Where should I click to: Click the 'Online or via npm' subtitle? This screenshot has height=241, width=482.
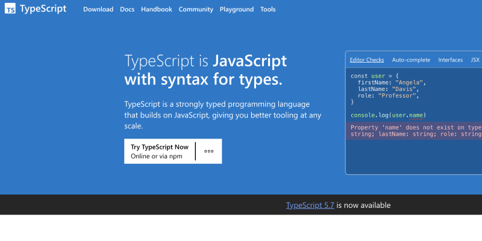tap(157, 156)
